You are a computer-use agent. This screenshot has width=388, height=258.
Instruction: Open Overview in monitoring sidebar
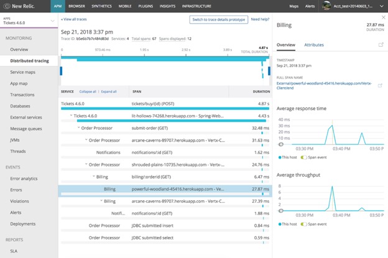click(19, 50)
